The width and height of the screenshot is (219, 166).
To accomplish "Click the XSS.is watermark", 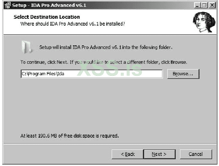I will click(x=109, y=68).
